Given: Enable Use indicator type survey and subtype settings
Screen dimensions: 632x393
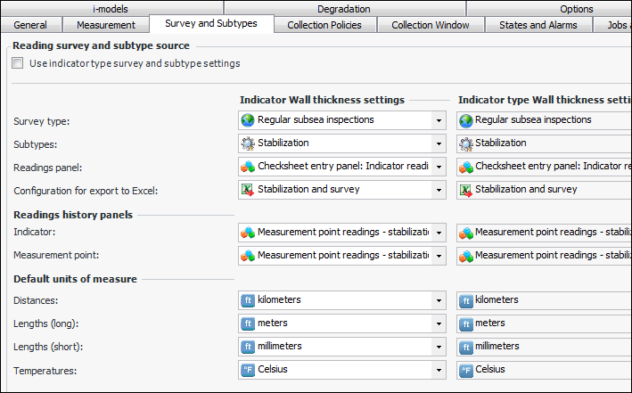Looking at the screenshot, I should click(x=19, y=64).
